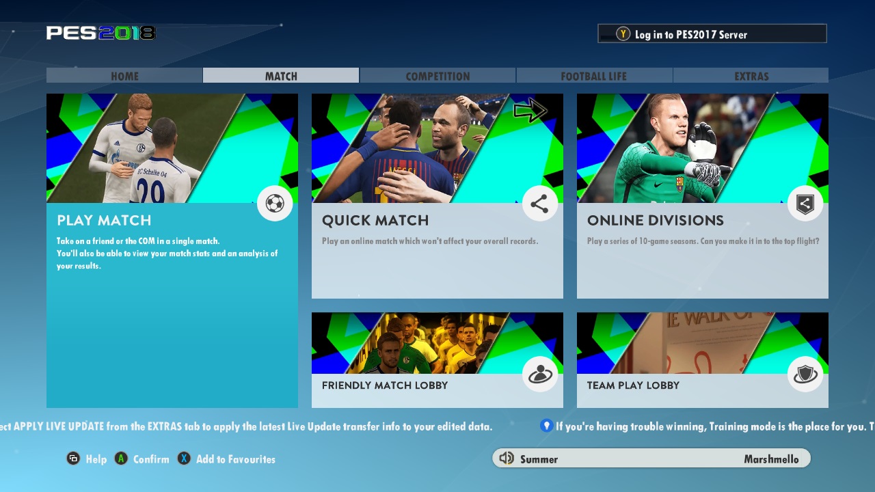The width and height of the screenshot is (875, 492).
Task: Click the speaker icon beside Summer track
Action: click(507, 459)
